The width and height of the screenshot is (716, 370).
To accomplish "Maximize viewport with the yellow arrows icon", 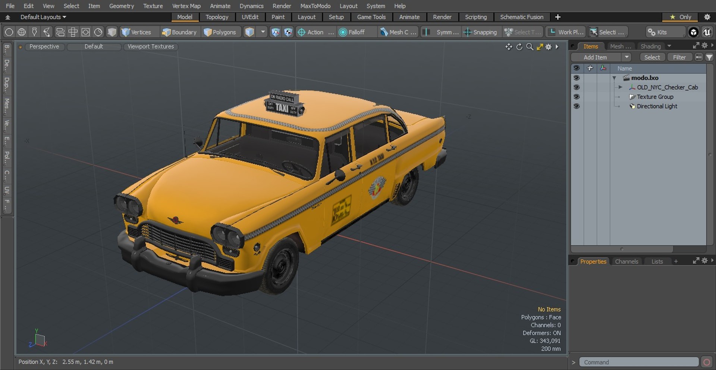I will click(x=540, y=47).
